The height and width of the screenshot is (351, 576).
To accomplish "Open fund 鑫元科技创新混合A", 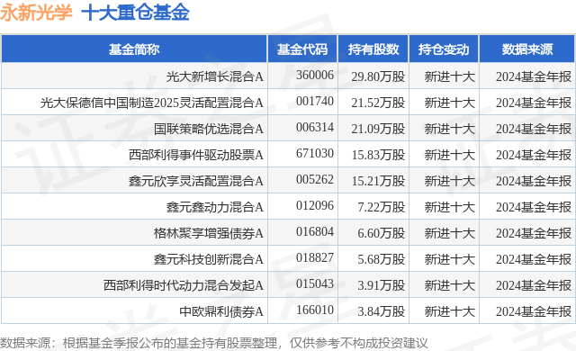I will [208, 259].
